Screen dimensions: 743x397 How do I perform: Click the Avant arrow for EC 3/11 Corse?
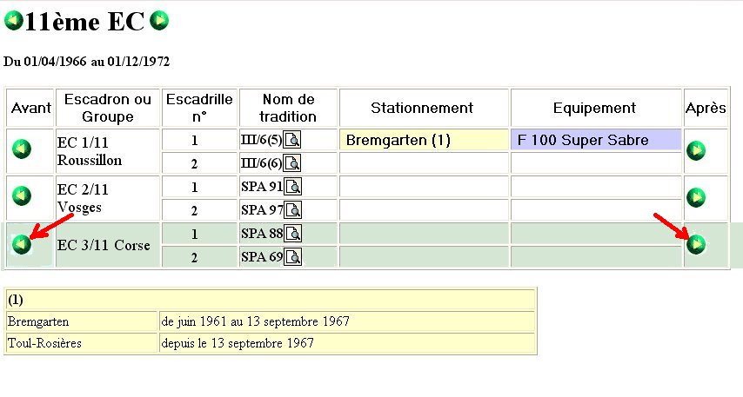[x=22, y=244]
